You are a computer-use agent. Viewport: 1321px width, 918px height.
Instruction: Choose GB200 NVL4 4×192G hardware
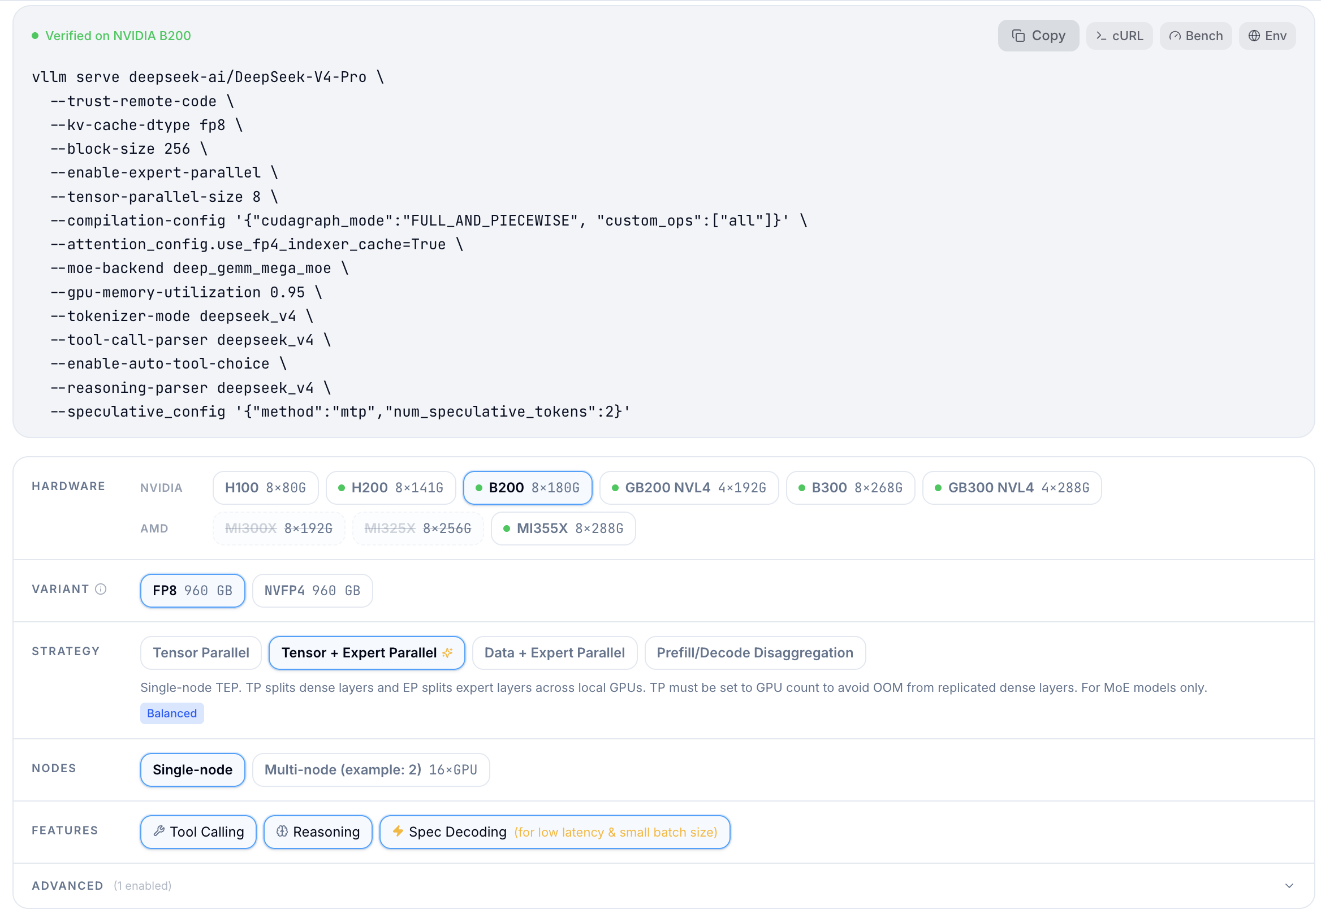coord(689,488)
